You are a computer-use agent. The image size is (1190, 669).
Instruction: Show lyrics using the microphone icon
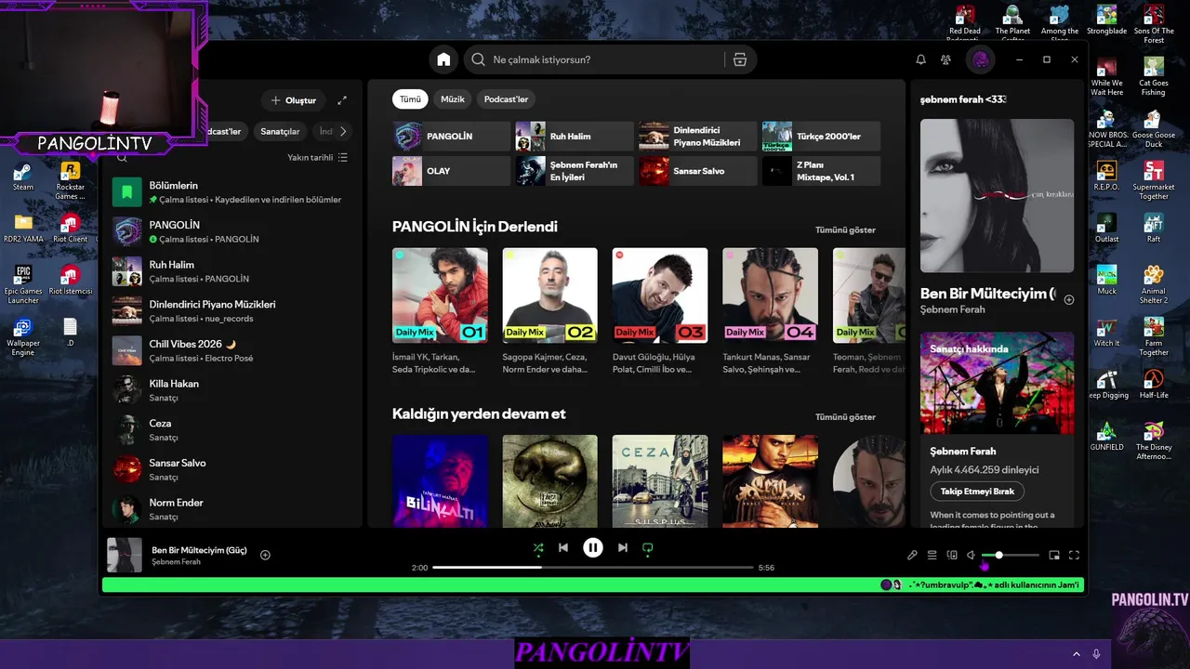pos(912,555)
